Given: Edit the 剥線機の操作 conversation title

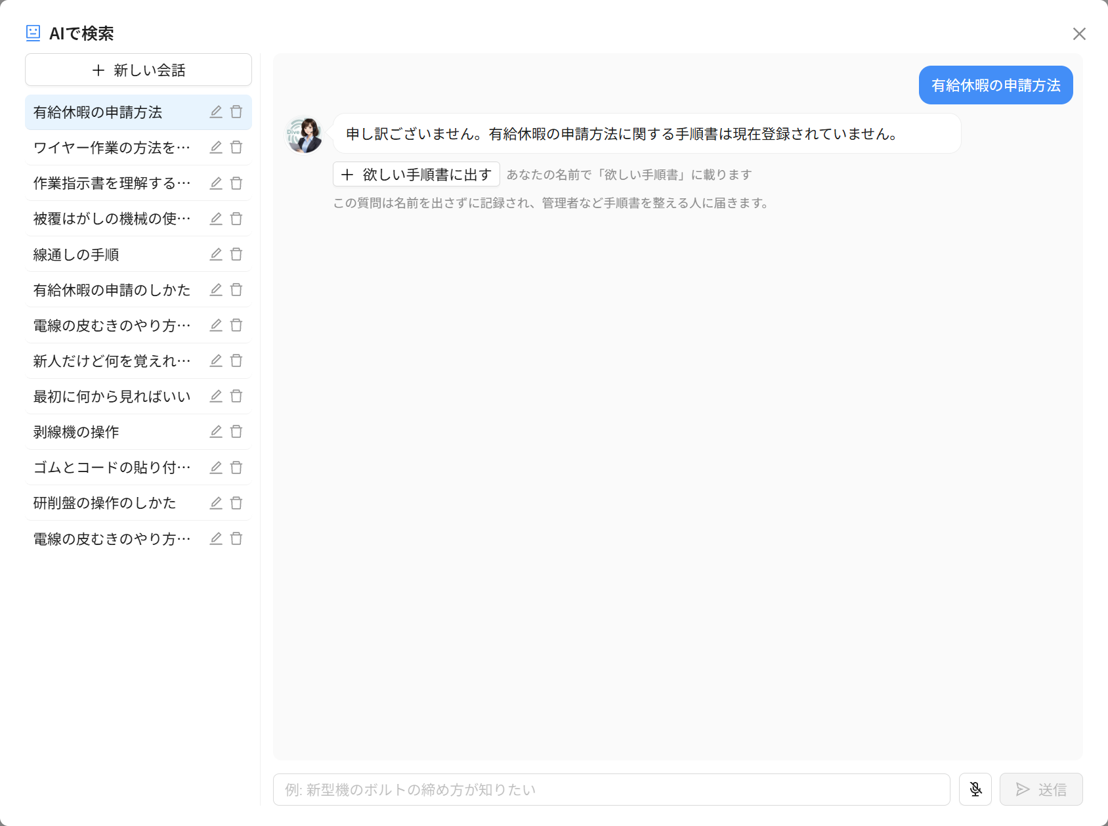Looking at the screenshot, I should pos(216,431).
